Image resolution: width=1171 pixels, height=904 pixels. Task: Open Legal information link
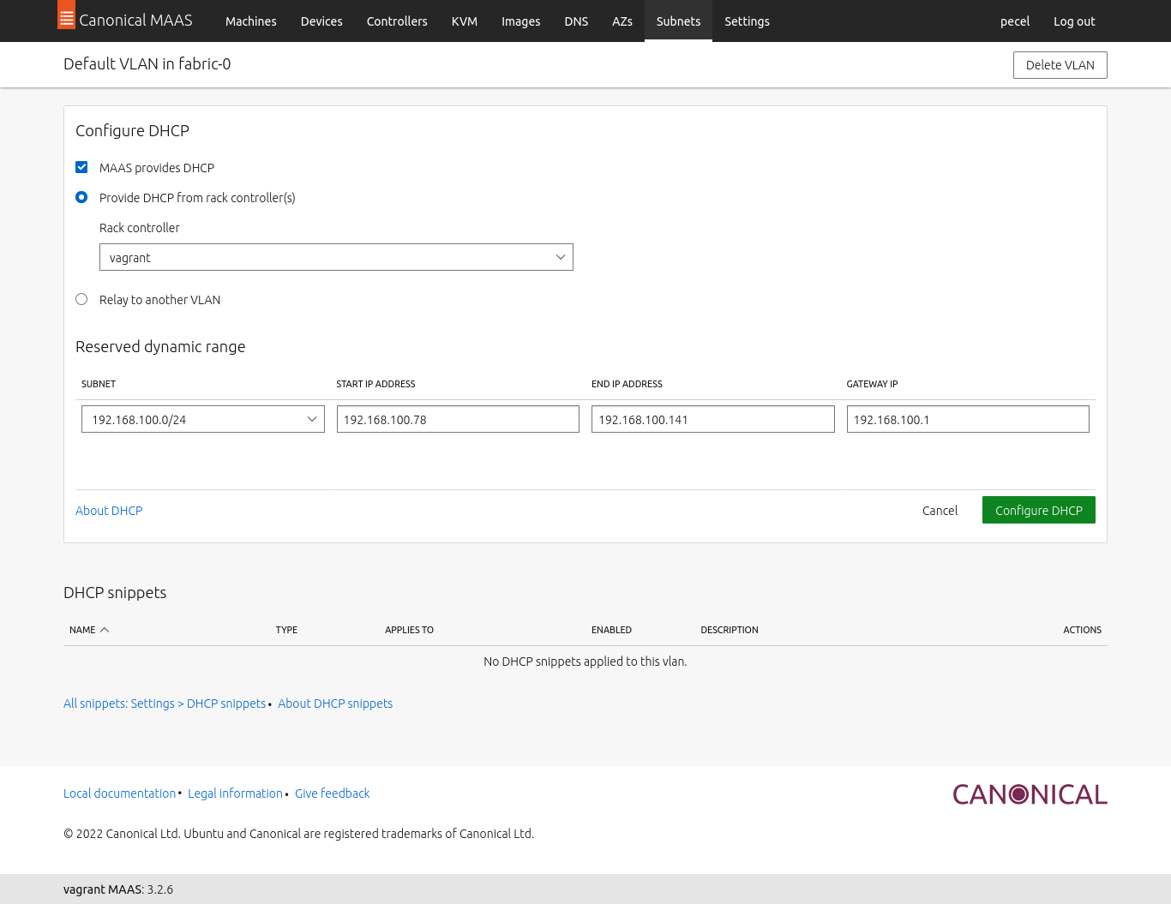[x=235, y=793]
